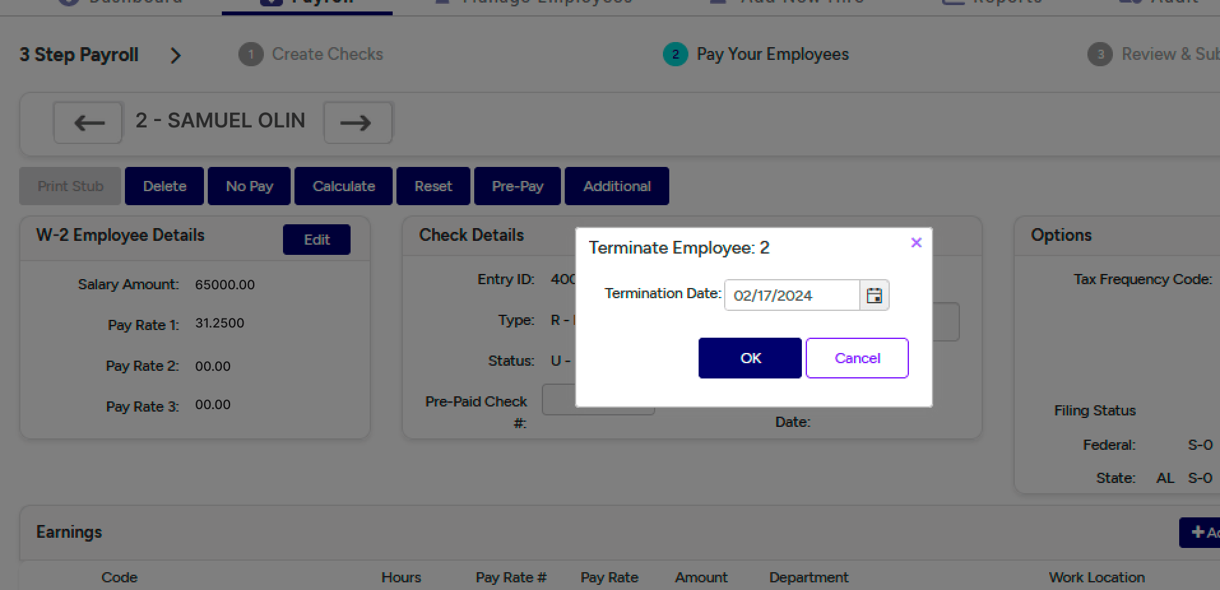Click the Tax Frequency Code label
This screenshot has width=1220, height=590.
pos(1143,279)
